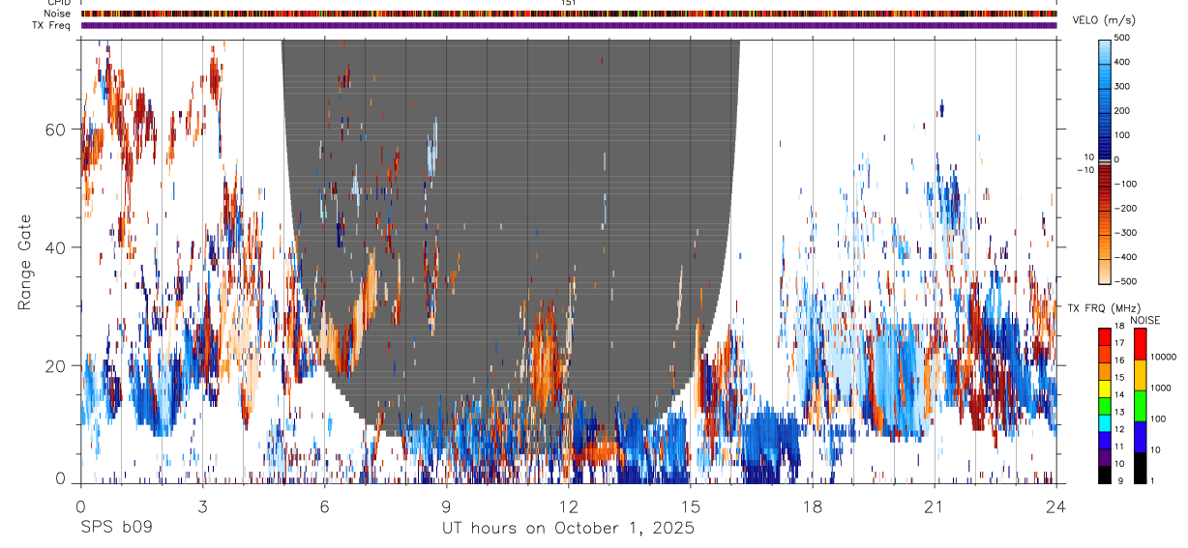Click the '17' label on TX FRQ scale
The width and height of the screenshot is (1188, 548).
click(x=1120, y=342)
